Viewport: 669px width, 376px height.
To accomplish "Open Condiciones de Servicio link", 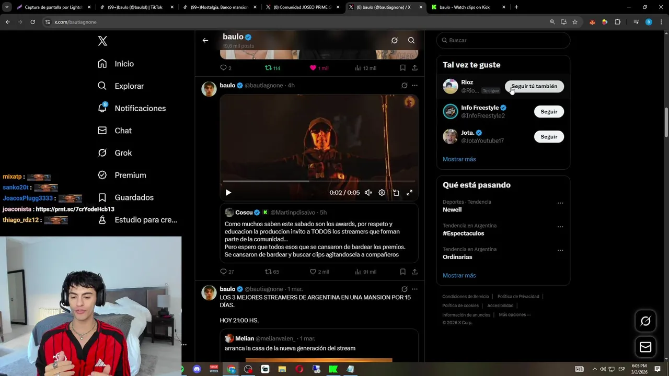I will tap(466, 297).
